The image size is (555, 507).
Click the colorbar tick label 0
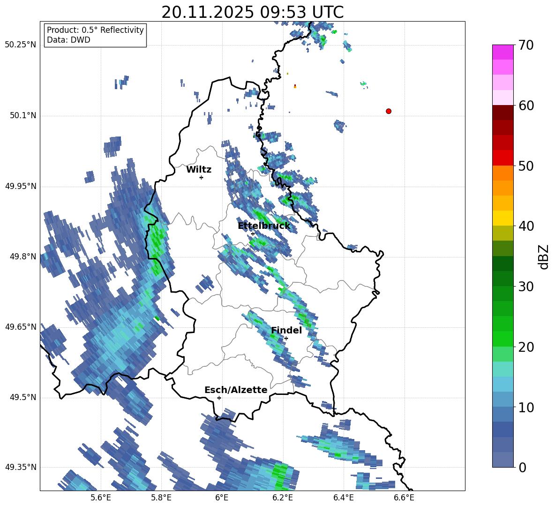click(x=522, y=468)
